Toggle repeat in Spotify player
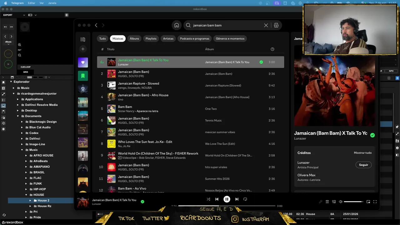Screen dimensions: 400x225 point(245,199)
